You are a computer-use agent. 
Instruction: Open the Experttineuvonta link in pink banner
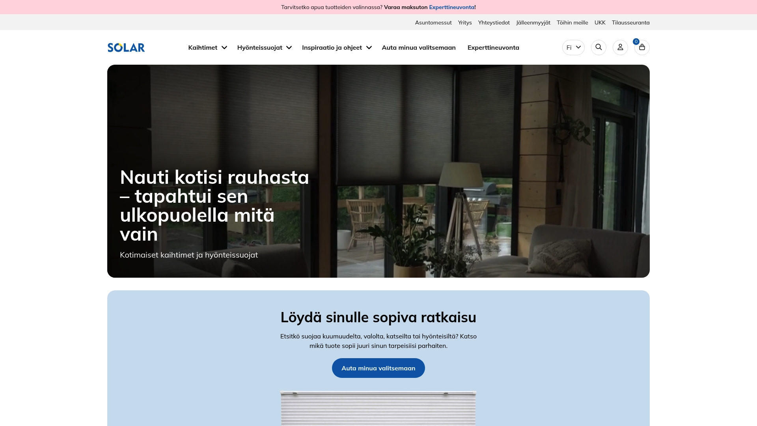(451, 7)
